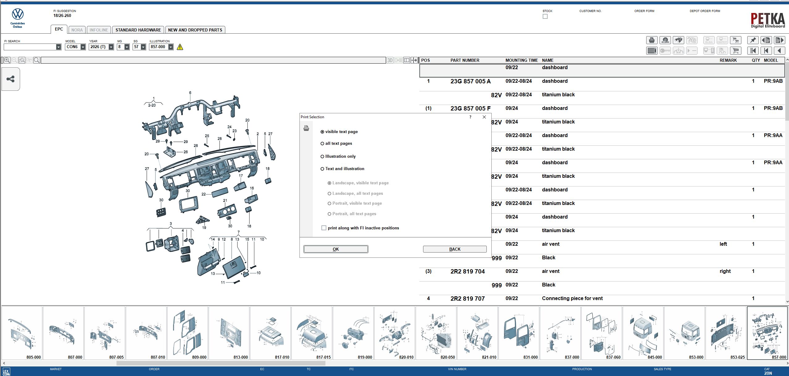
Task: Confirm print settings with OK
Action: pyautogui.click(x=335, y=249)
